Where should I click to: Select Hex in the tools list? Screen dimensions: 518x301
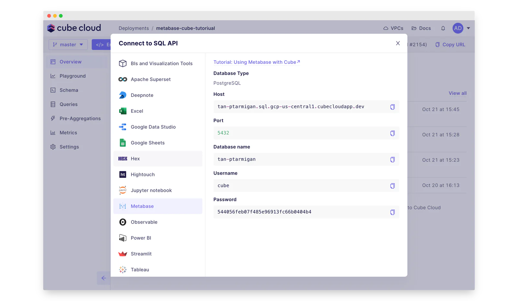tap(158, 159)
